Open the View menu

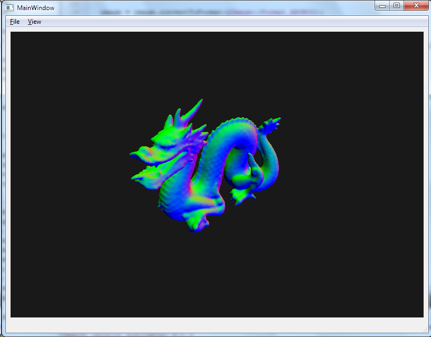[x=34, y=22]
